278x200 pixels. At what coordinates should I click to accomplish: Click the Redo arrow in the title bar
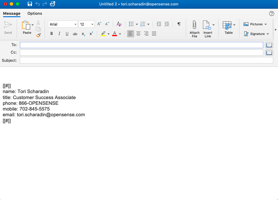coord(45,4)
